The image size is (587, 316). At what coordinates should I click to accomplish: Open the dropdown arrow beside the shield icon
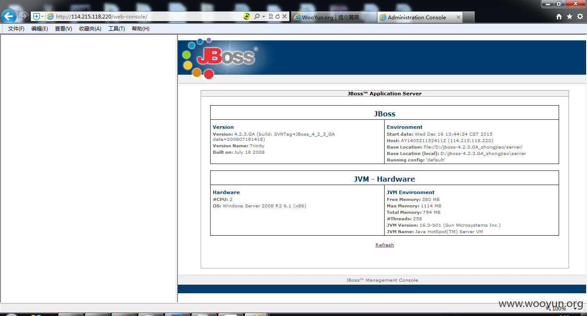(43, 16)
